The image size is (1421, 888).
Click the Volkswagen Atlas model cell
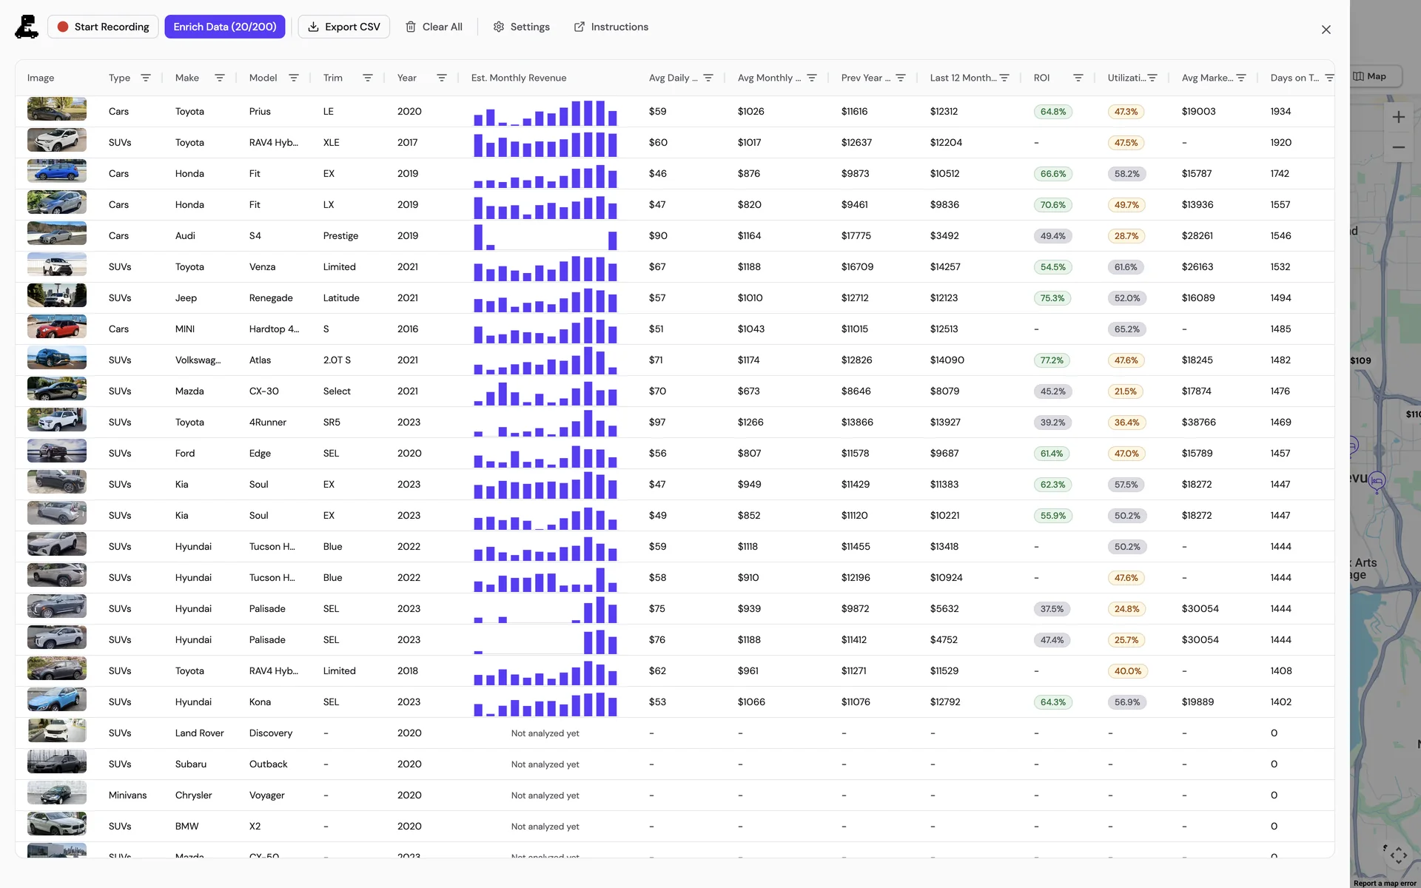click(260, 360)
